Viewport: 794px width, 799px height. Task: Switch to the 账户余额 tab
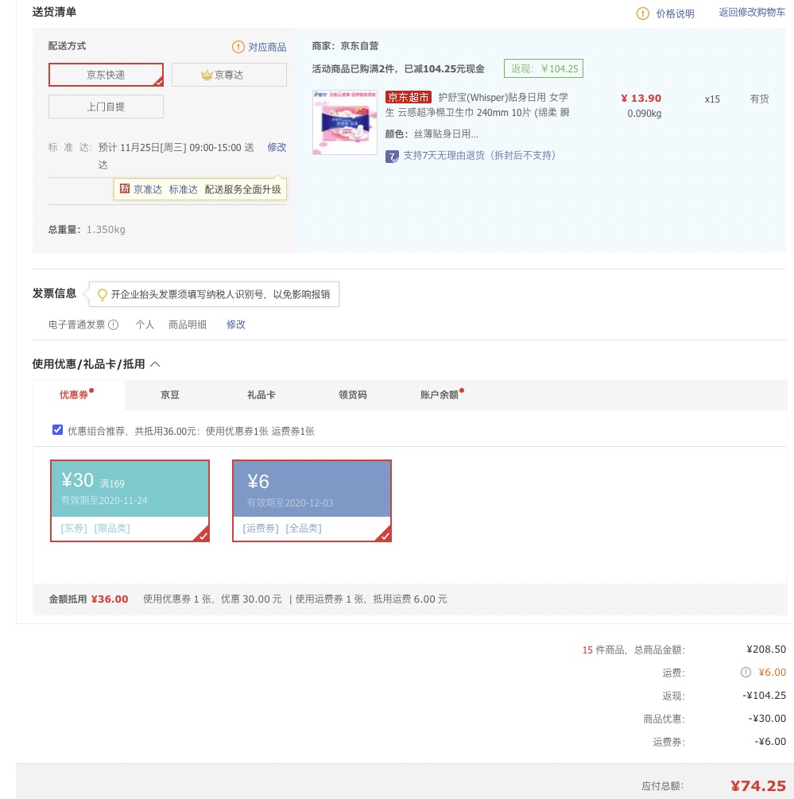pos(440,395)
